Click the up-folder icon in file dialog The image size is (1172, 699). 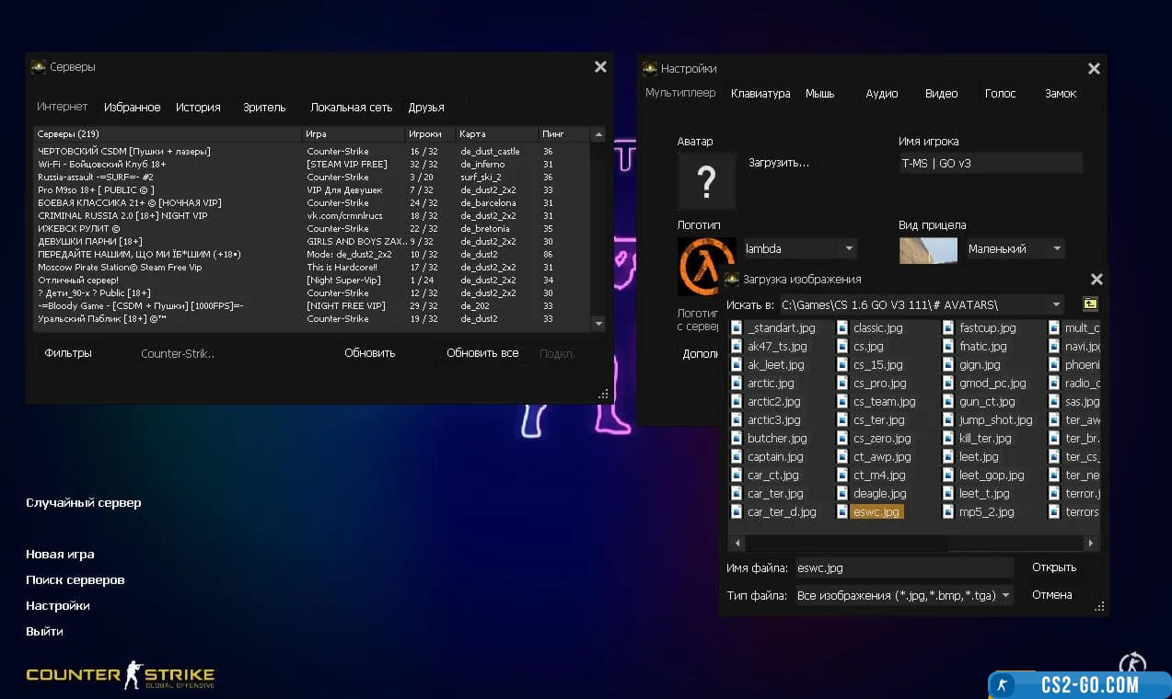(x=1090, y=304)
